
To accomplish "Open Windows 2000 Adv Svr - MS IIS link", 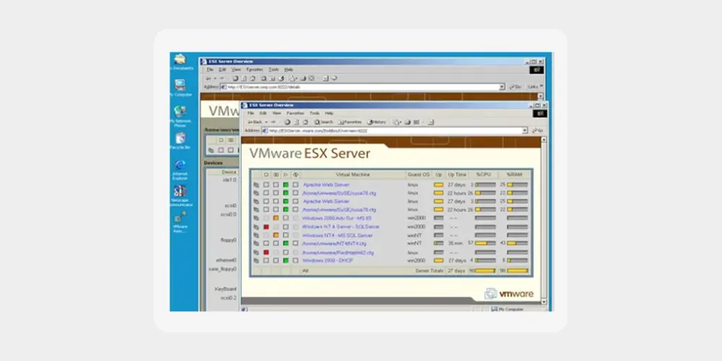I will 336,218.
